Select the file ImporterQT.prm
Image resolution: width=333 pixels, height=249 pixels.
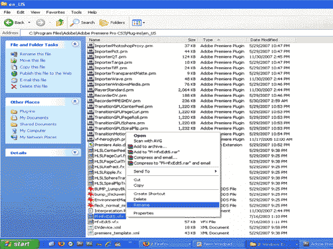pyautogui.click(x=111, y=57)
